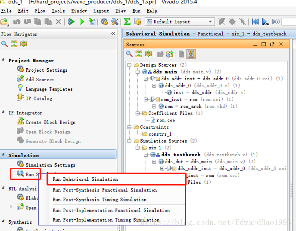The image size is (296, 231).
Task: Click Sources panel collapse all icon
Action: coord(139,54)
